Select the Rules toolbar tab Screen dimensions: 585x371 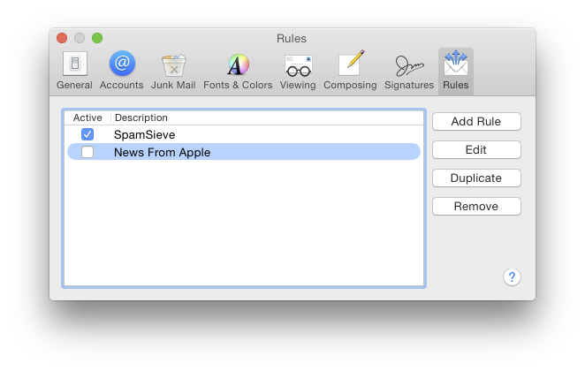(455, 71)
